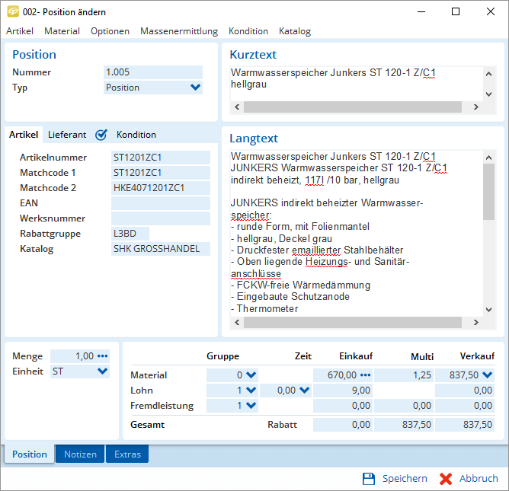Click the red X Abbruch icon
Viewport: 509px width, 491px height.
(446, 479)
